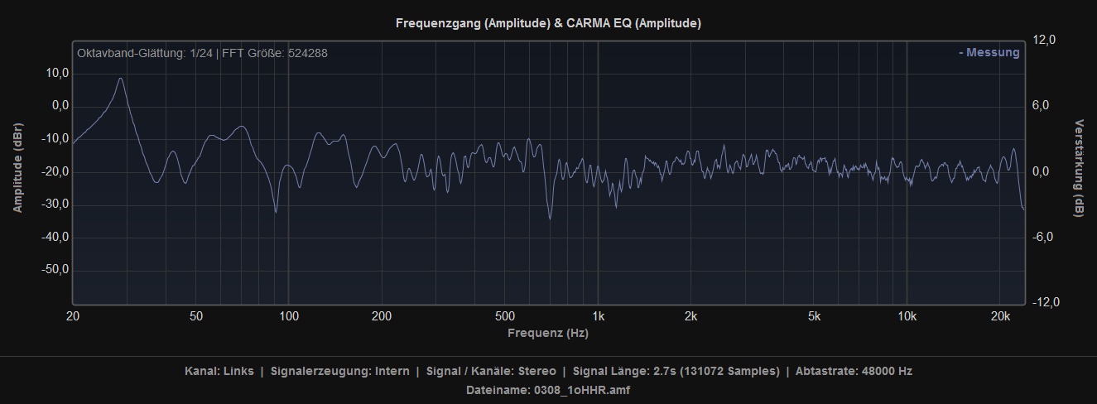Toggle the Messung legend entry
Viewport: 1097px width, 404px height.
pos(989,52)
